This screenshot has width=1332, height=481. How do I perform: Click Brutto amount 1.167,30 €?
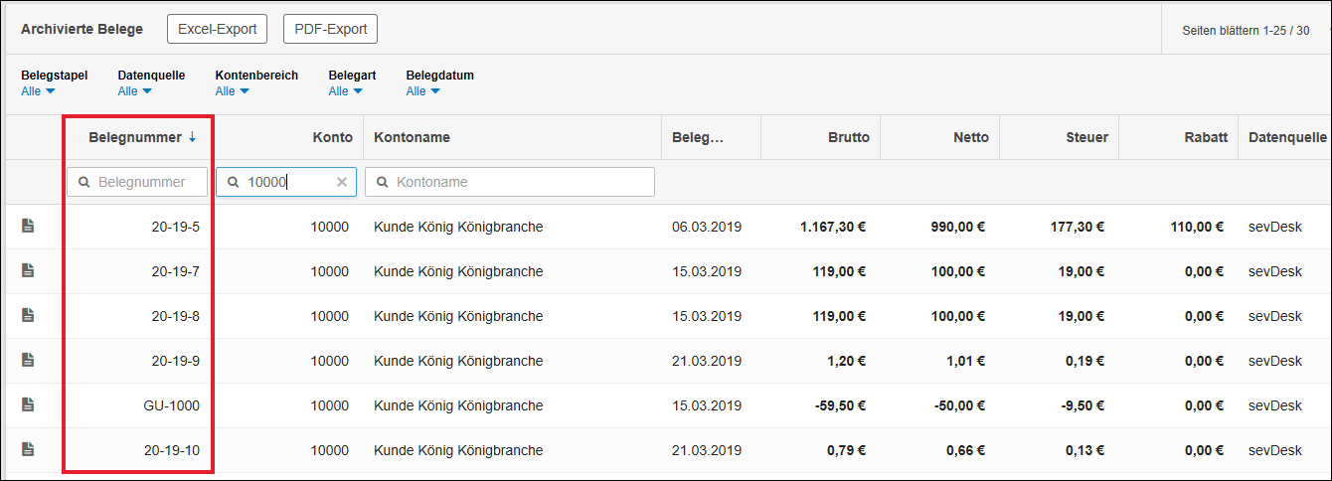(x=833, y=227)
